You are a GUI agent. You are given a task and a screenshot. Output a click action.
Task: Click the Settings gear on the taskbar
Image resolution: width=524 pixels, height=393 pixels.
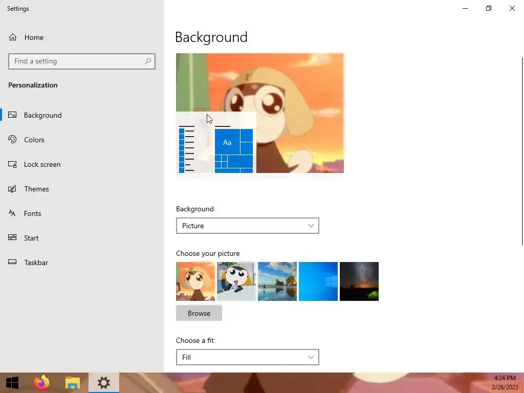click(103, 383)
